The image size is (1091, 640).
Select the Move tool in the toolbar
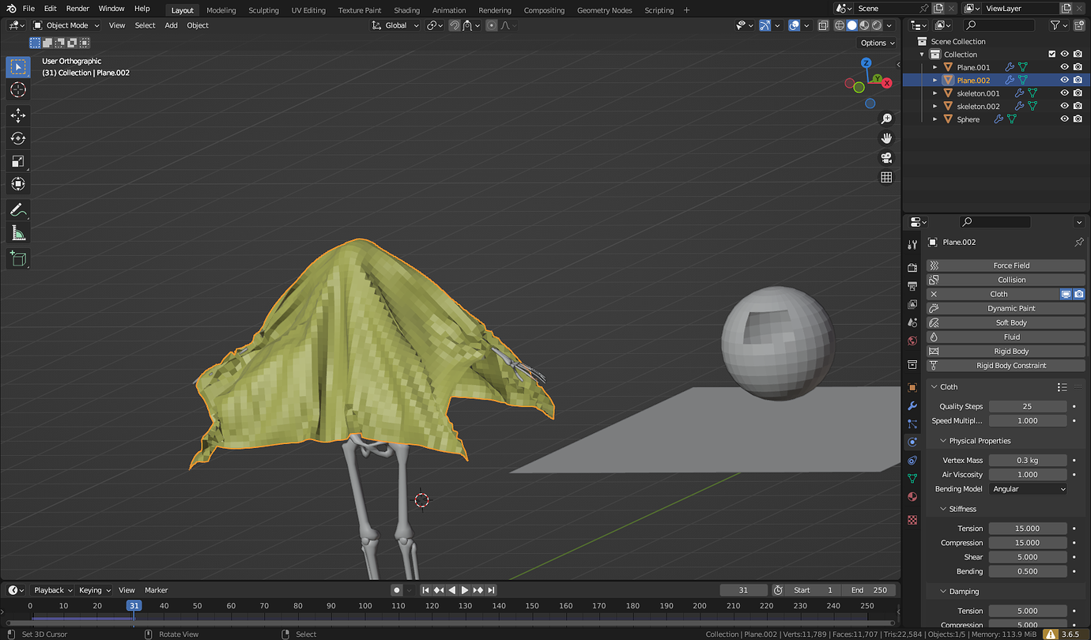pos(18,115)
